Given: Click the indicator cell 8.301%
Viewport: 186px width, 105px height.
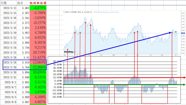Looking at the screenshot, I should (x=38, y=43).
